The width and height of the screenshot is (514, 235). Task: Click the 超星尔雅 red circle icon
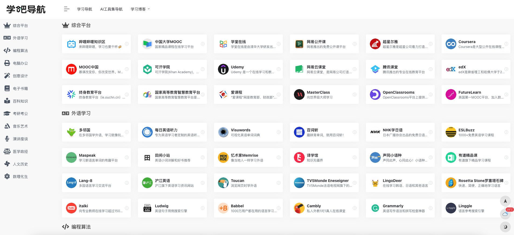375,44
